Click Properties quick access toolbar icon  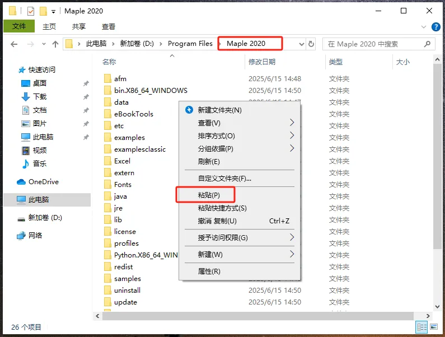31,11
